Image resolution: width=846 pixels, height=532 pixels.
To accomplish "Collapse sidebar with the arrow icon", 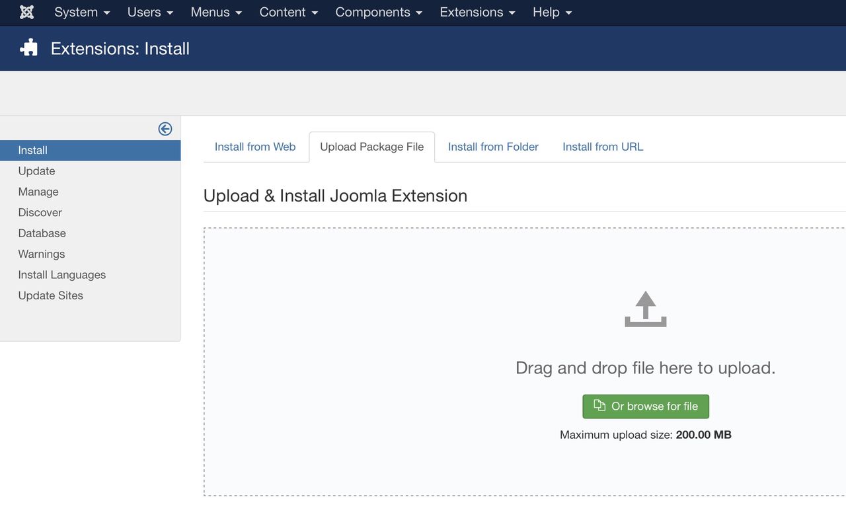I will click(165, 129).
